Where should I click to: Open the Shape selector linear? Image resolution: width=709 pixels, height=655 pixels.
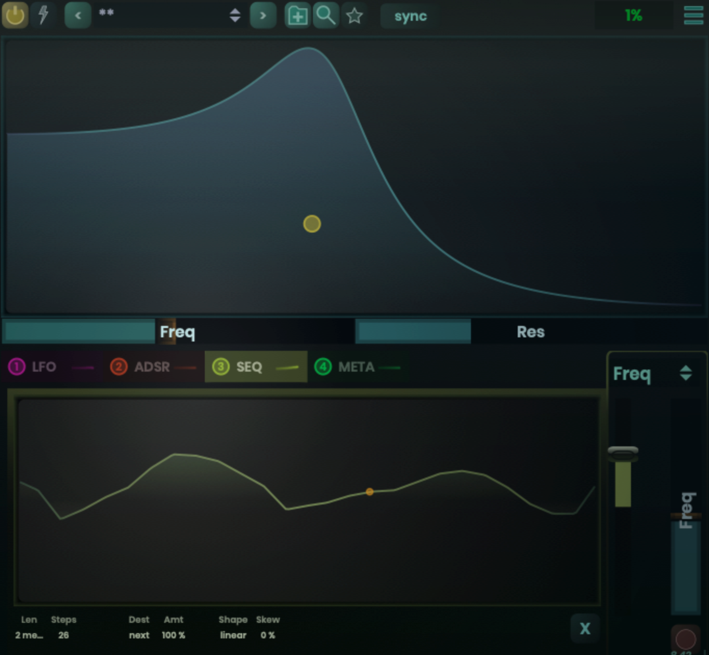233,635
